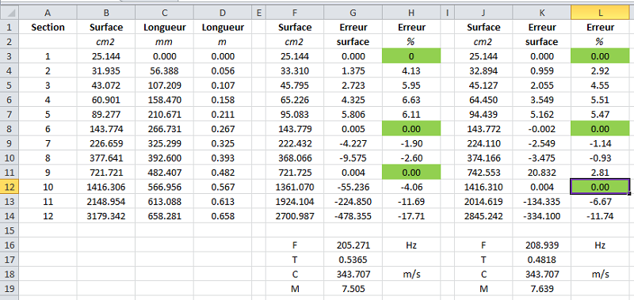This screenshot has height=300, width=634.
Task: Select column G header
Action: (x=353, y=13)
